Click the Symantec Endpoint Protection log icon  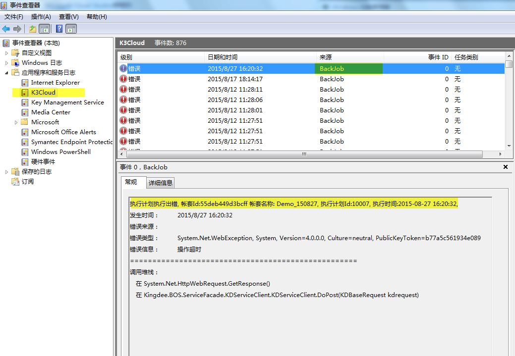(x=25, y=142)
